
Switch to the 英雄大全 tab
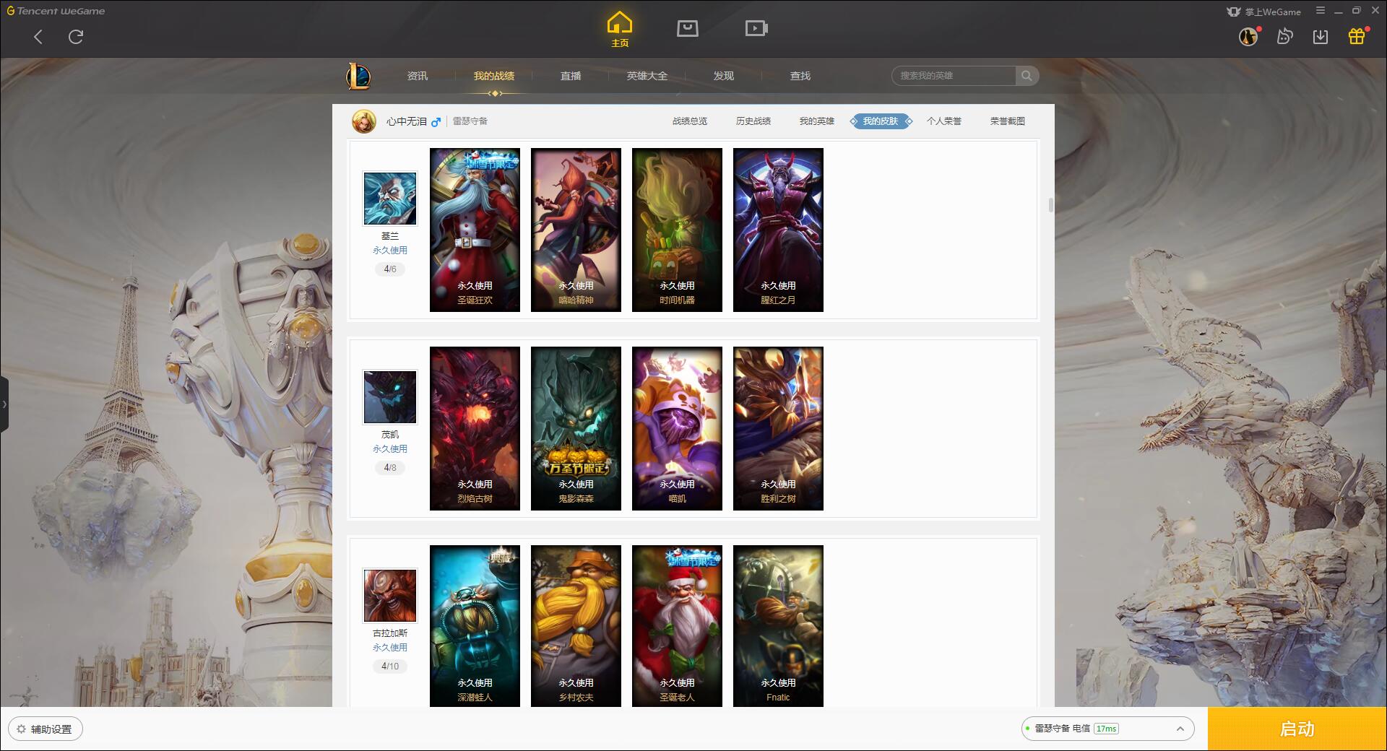647,76
